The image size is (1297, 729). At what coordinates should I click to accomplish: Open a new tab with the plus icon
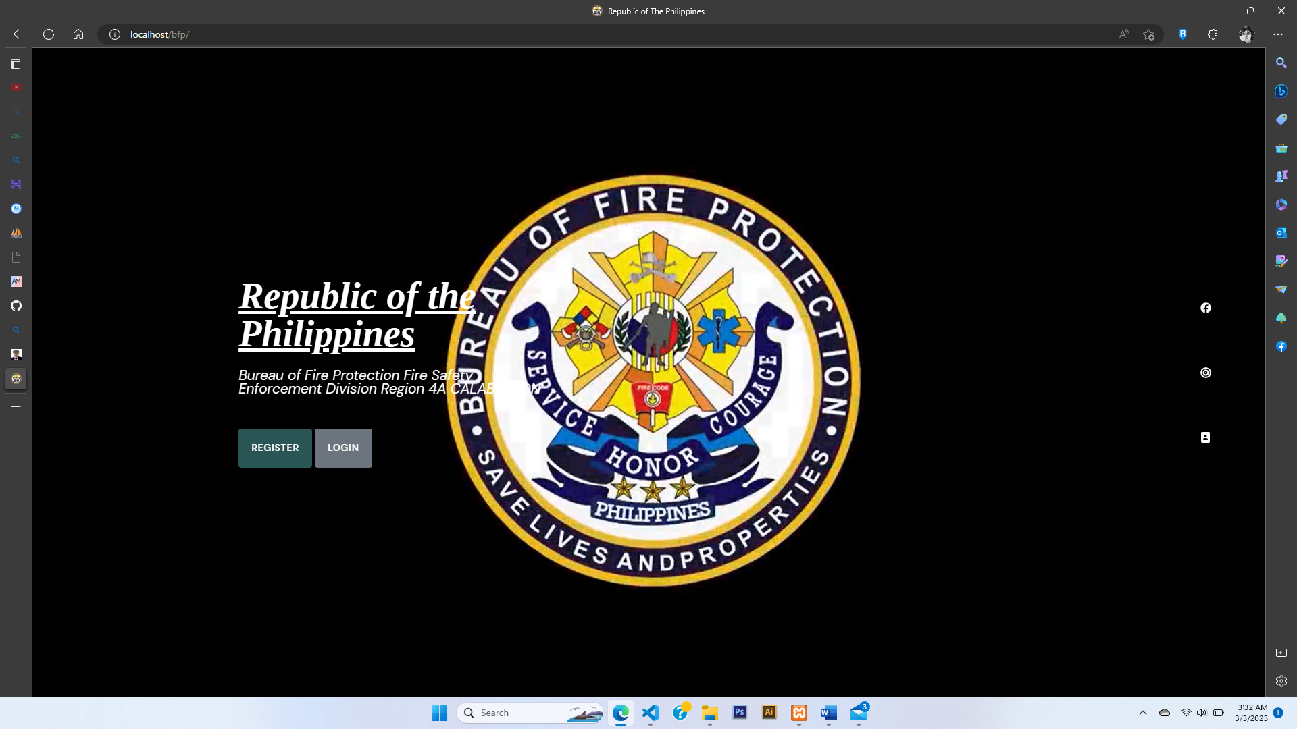pos(16,407)
